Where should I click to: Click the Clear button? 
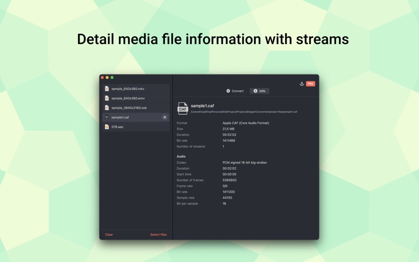tap(109, 234)
